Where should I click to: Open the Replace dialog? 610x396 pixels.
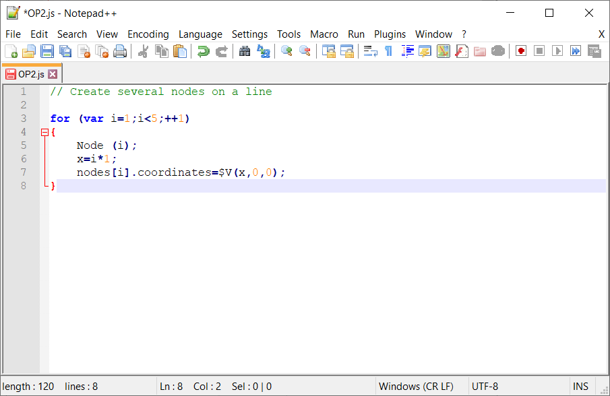[x=262, y=51]
